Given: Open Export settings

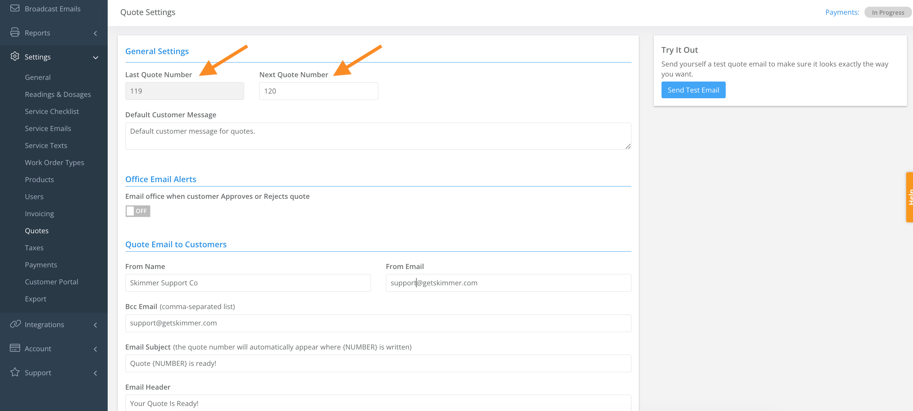Looking at the screenshot, I should (x=35, y=299).
